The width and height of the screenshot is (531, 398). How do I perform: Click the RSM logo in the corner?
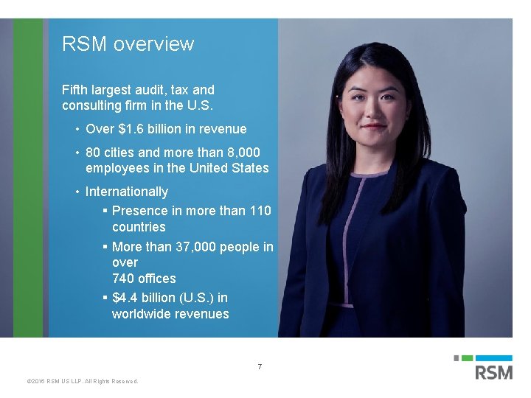coord(483,367)
